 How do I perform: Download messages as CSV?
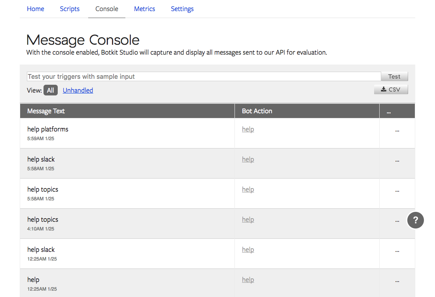click(391, 89)
